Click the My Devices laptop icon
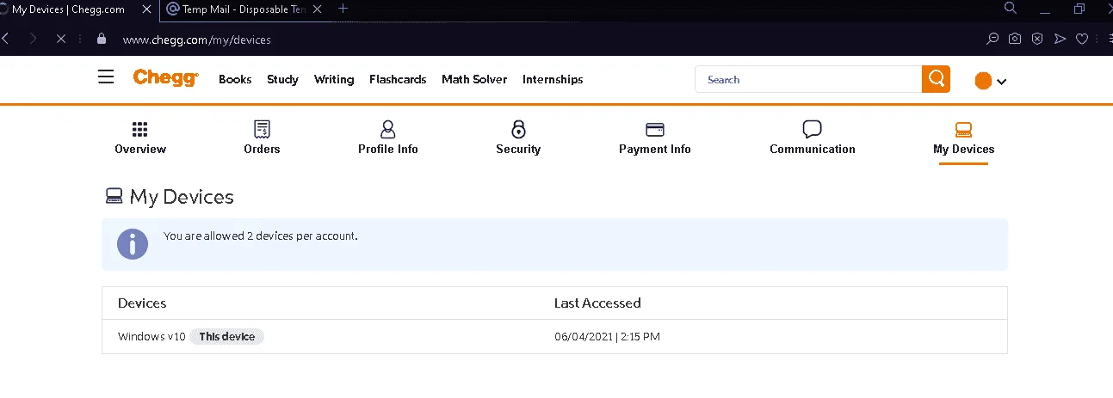The width and height of the screenshot is (1113, 398). (963, 130)
